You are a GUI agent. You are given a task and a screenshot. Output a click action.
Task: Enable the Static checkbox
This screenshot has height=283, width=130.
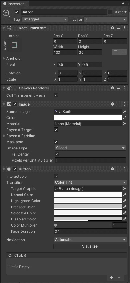pos(110,12)
